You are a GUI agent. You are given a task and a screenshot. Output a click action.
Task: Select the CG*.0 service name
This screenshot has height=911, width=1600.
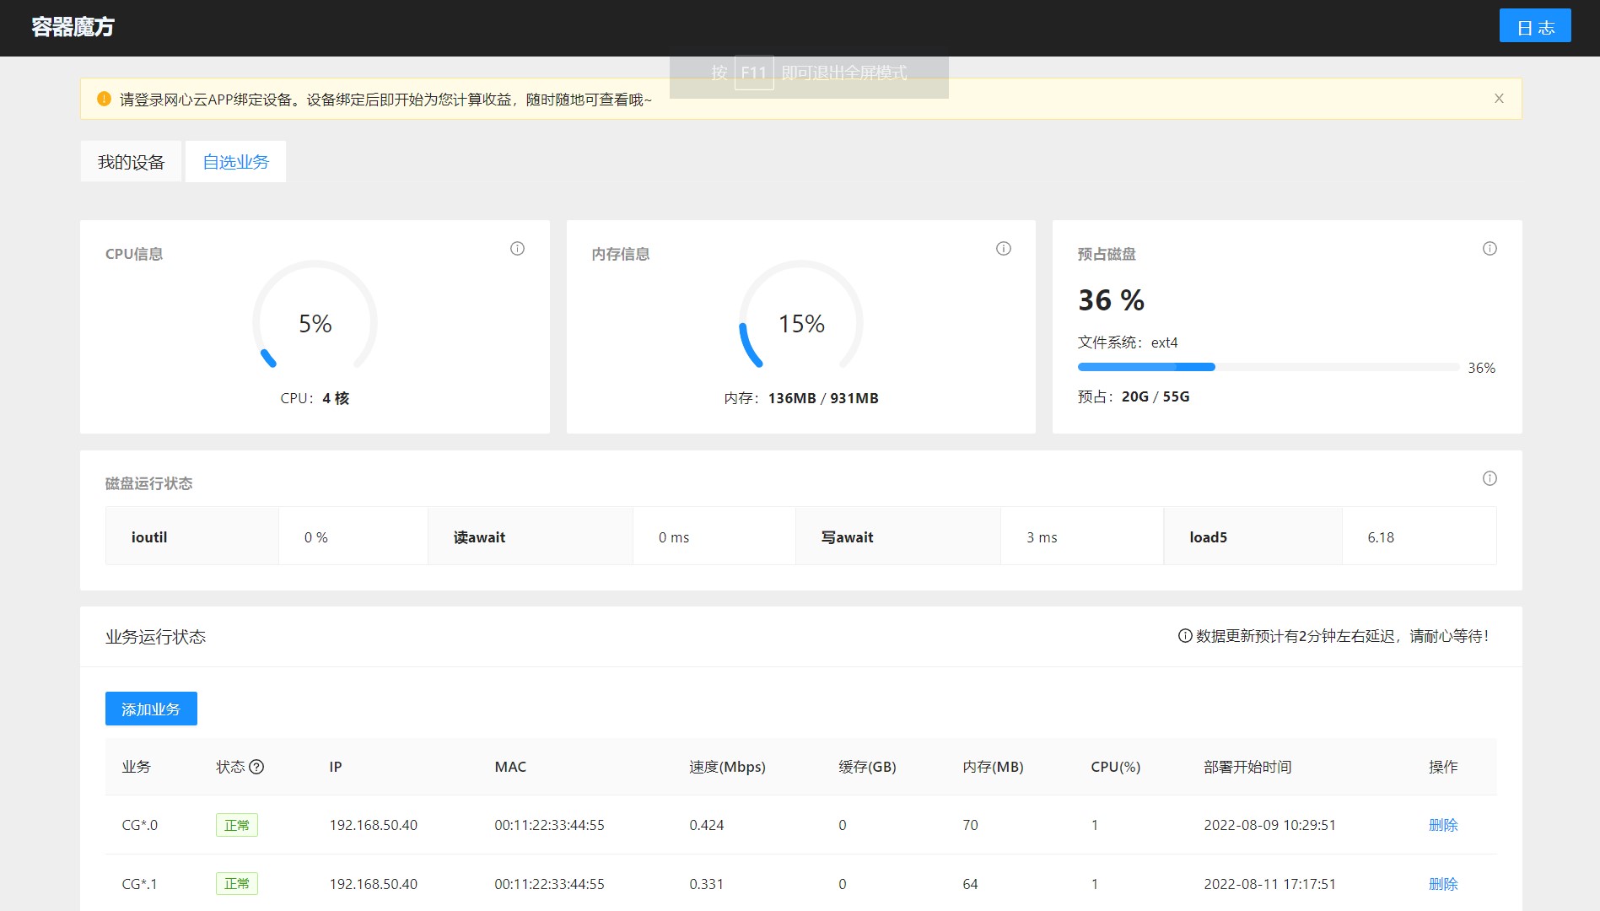coord(139,825)
